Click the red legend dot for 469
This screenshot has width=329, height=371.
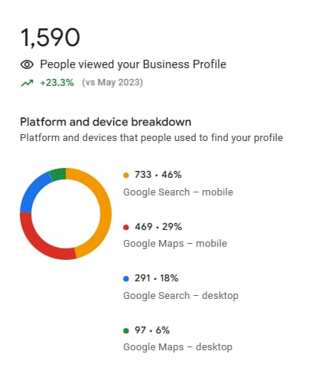(x=126, y=227)
